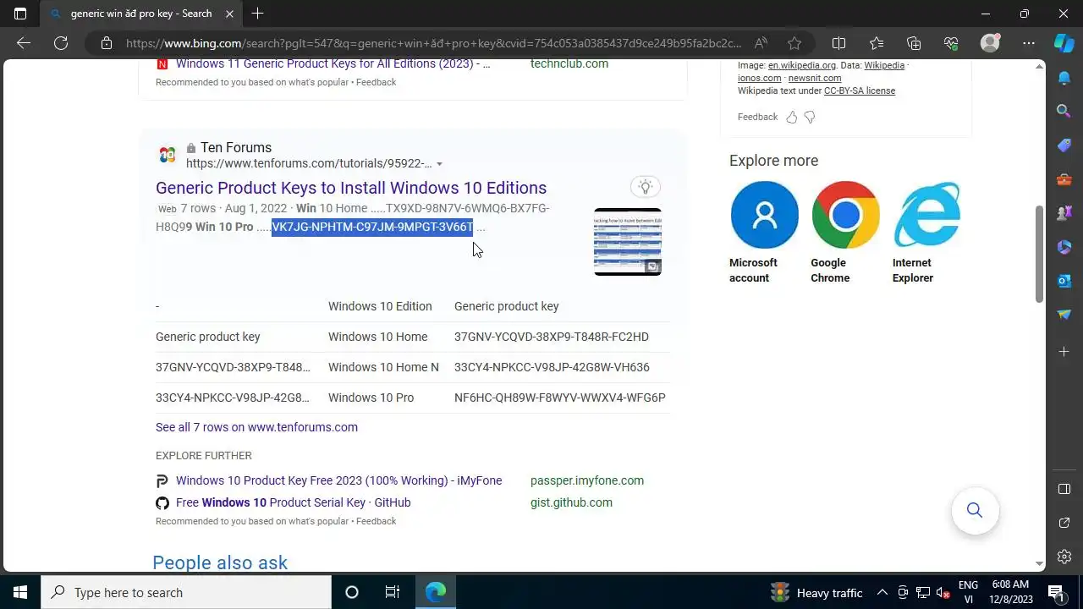The width and height of the screenshot is (1083, 609).
Task: Click the passper.imyfone.com domain text
Action: tap(587, 480)
